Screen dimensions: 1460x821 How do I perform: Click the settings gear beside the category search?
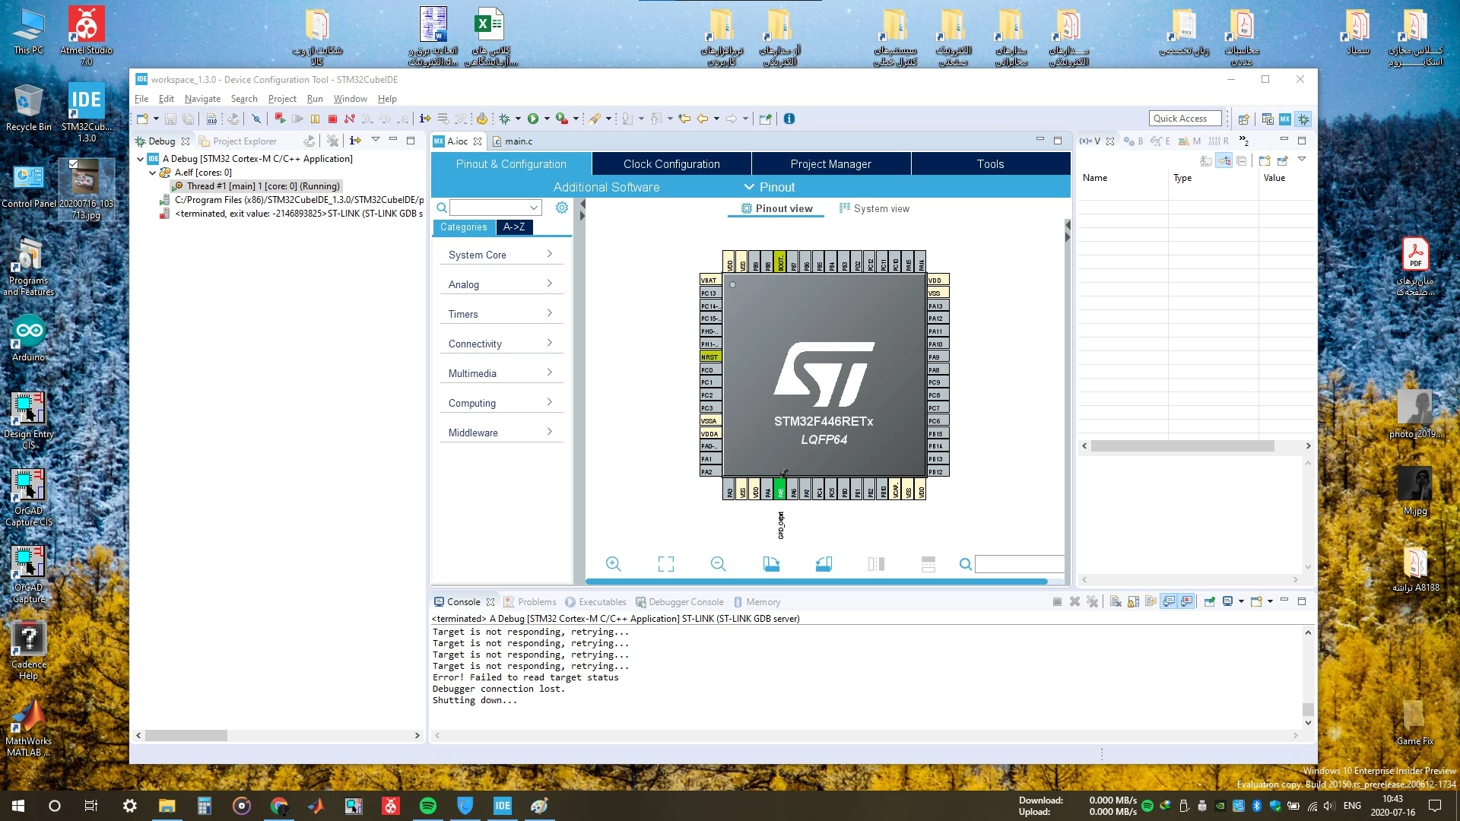[562, 208]
